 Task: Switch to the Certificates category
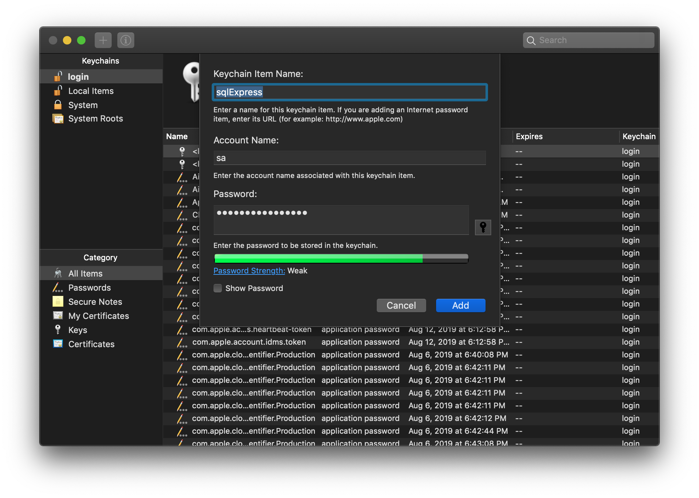point(91,344)
